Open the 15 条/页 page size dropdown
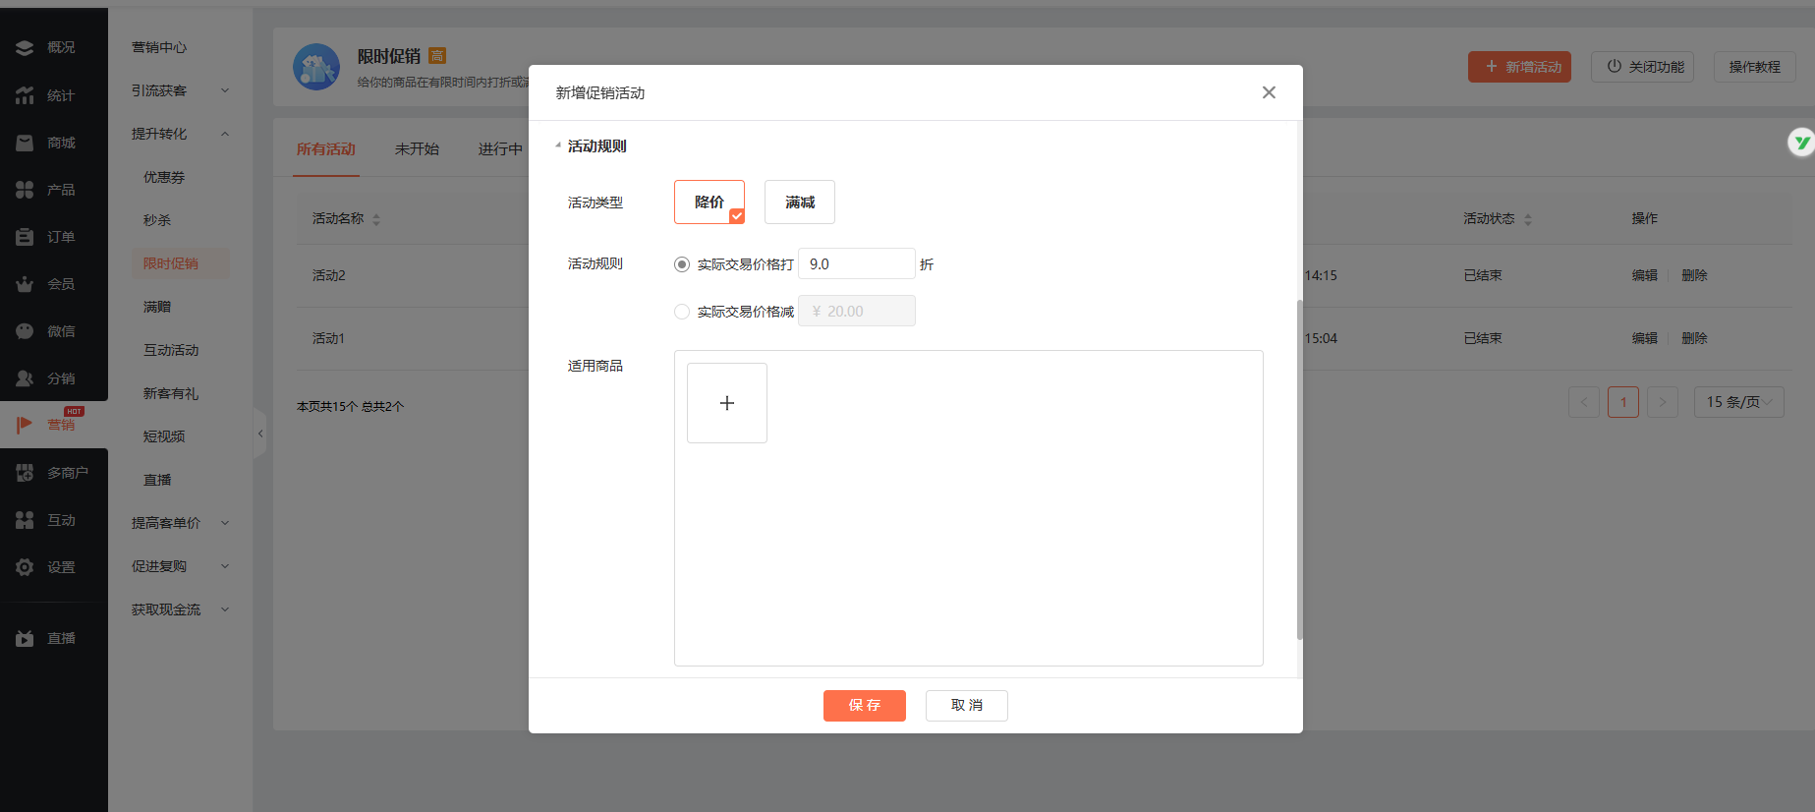The height and width of the screenshot is (812, 1815). 1737,402
